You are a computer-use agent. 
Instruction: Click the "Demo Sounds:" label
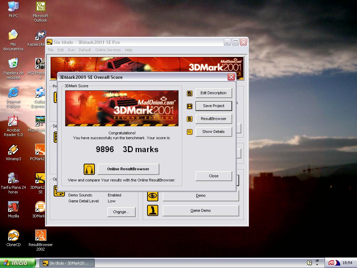coord(81,195)
